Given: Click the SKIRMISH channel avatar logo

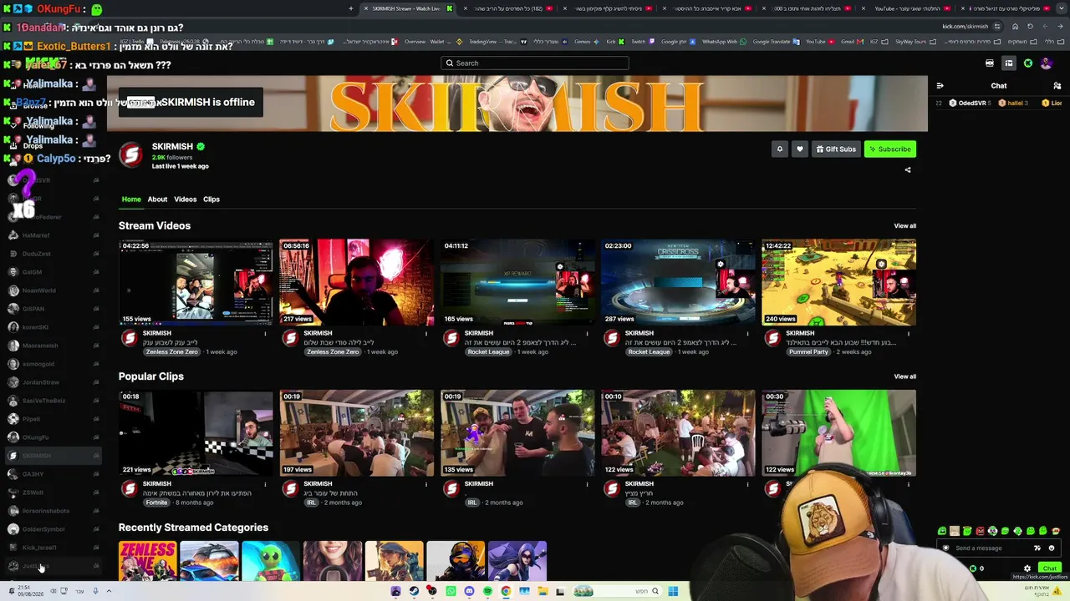Looking at the screenshot, I should point(130,154).
